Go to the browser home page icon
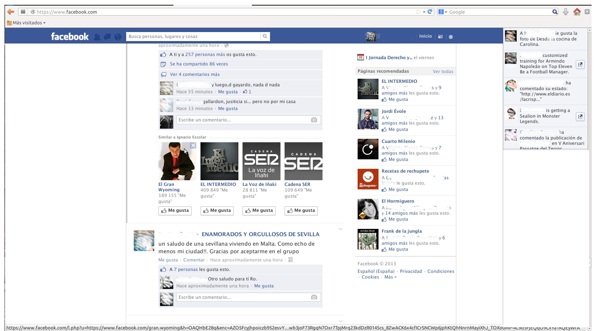The width and height of the screenshot is (596, 331). pyautogui.click(x=577, y=12)
